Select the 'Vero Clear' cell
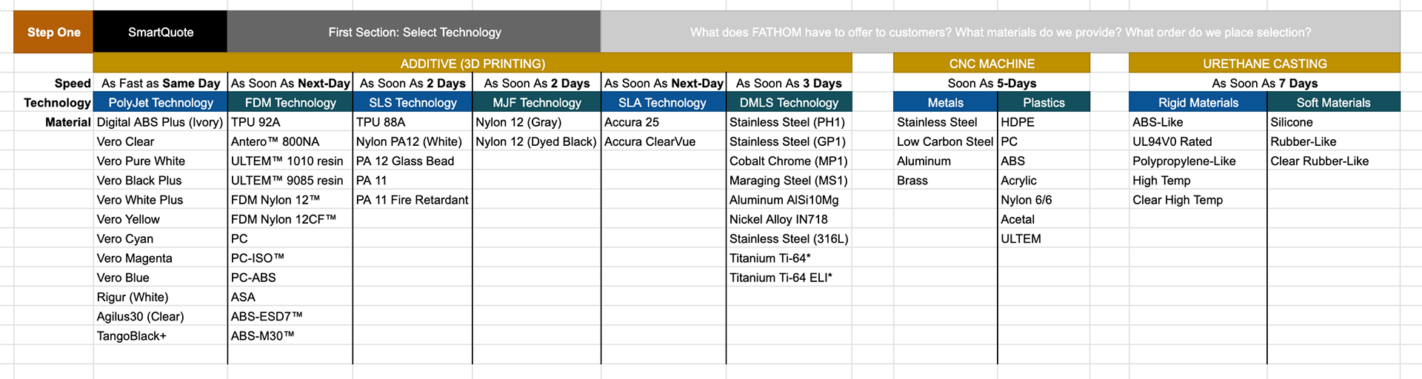 161,141
